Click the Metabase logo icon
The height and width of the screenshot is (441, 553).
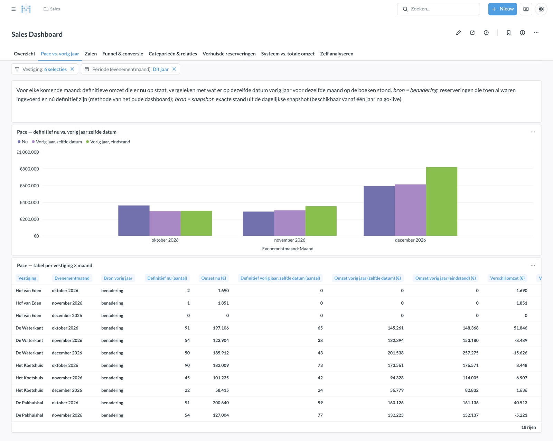click(x=26, y=9)
